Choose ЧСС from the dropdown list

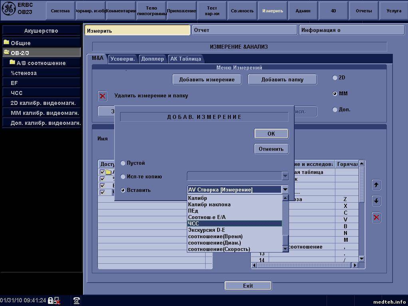click(x=234, y=224)
